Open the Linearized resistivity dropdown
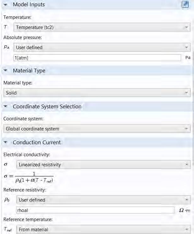Screen dimensions: 194x234 click(104, 165)
